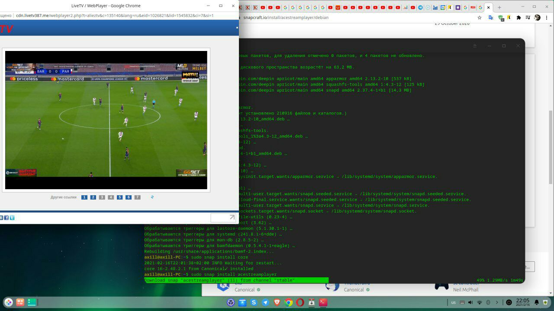Click the LiveTV popup address bar URL
The width and height of the screenshot is (554, 311).
point(115,15)
